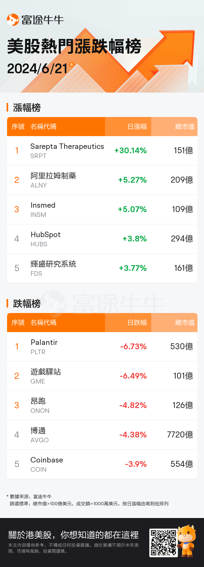Select the 日跌幅 column header
The height and width of the screenshot is (567, 204).
pyautogui.click(x=137, y=323)
